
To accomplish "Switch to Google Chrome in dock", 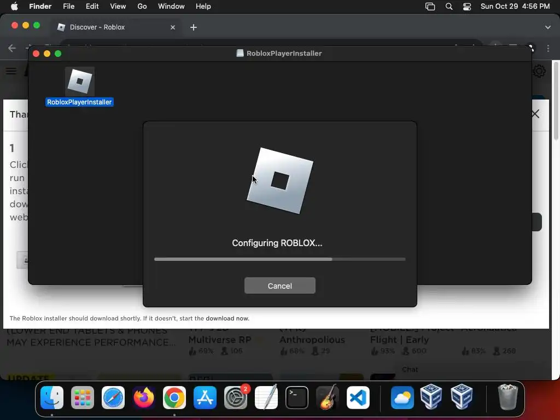I will 174,398.
